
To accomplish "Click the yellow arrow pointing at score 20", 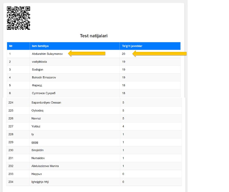I will pos(159,54).
